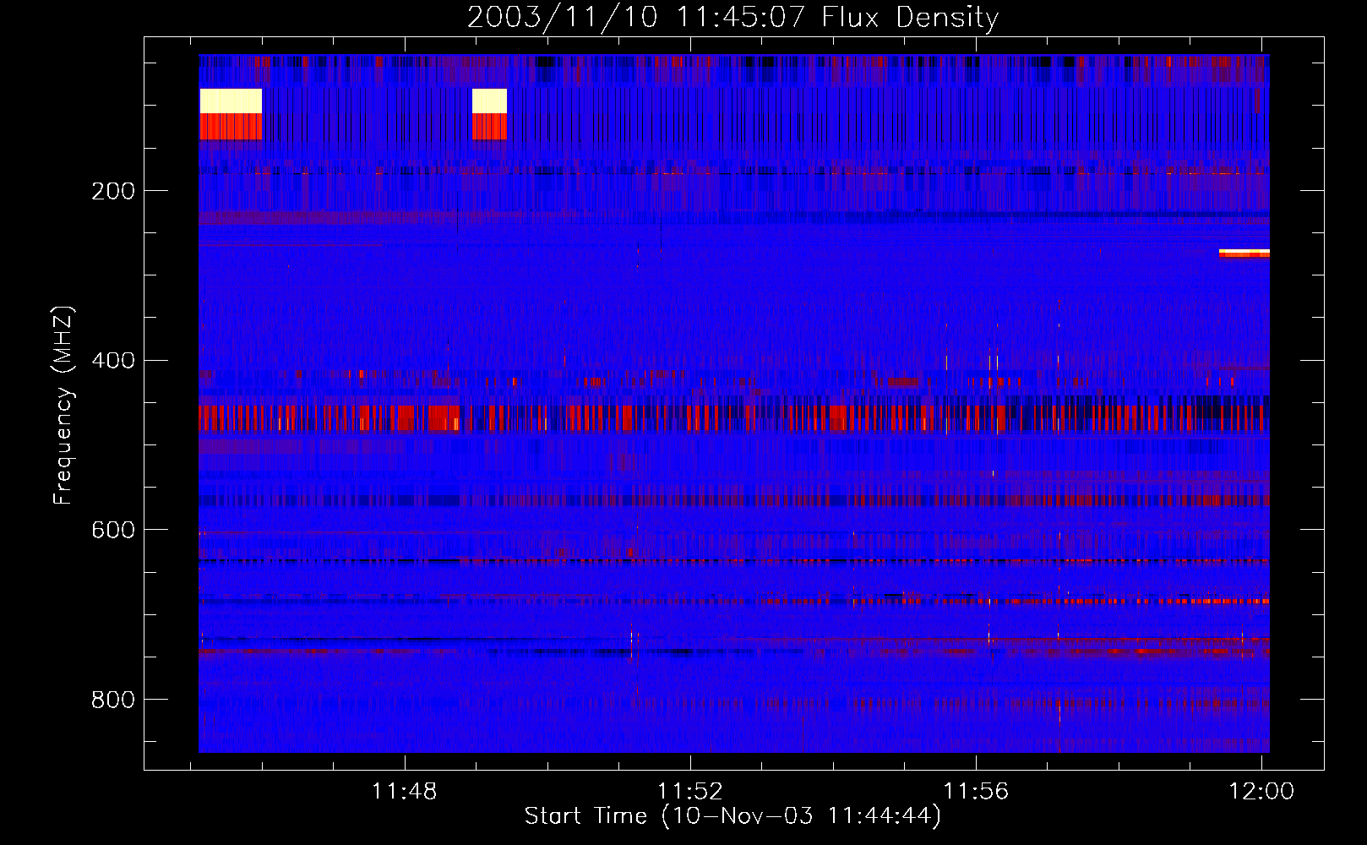Click the plot title '2003/11/10 11:45:07 Flux Density'

733,17
